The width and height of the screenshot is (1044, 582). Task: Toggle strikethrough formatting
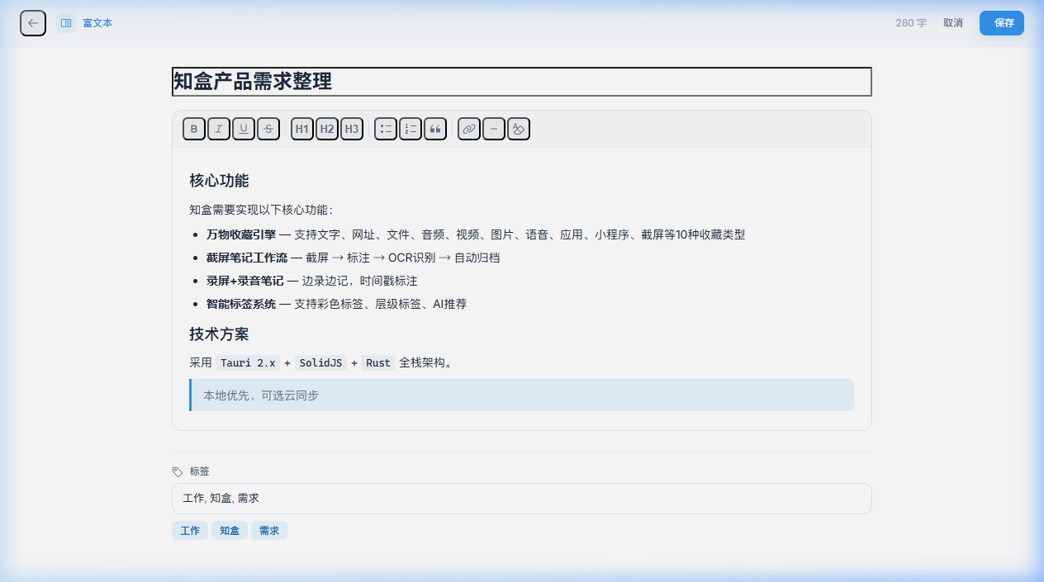pyautogui.click(x=268, y=129)
